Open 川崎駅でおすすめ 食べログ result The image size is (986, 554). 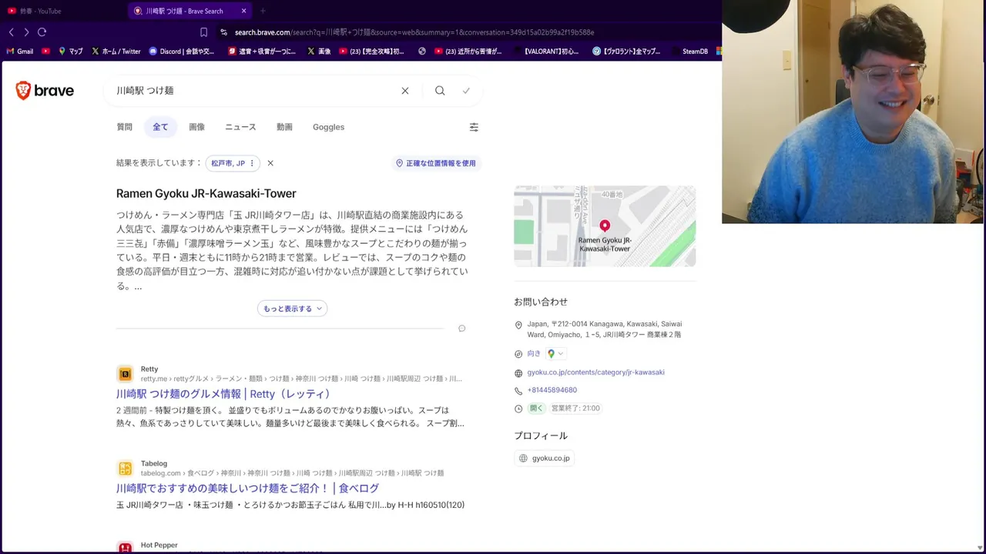tap(247, 489)
